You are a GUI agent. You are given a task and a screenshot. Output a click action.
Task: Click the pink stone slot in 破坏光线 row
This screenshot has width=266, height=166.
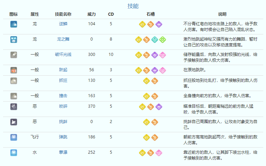point(163,55)
